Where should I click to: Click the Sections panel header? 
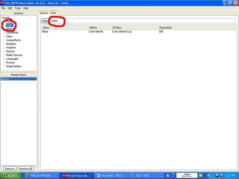[x=19, y=13]
